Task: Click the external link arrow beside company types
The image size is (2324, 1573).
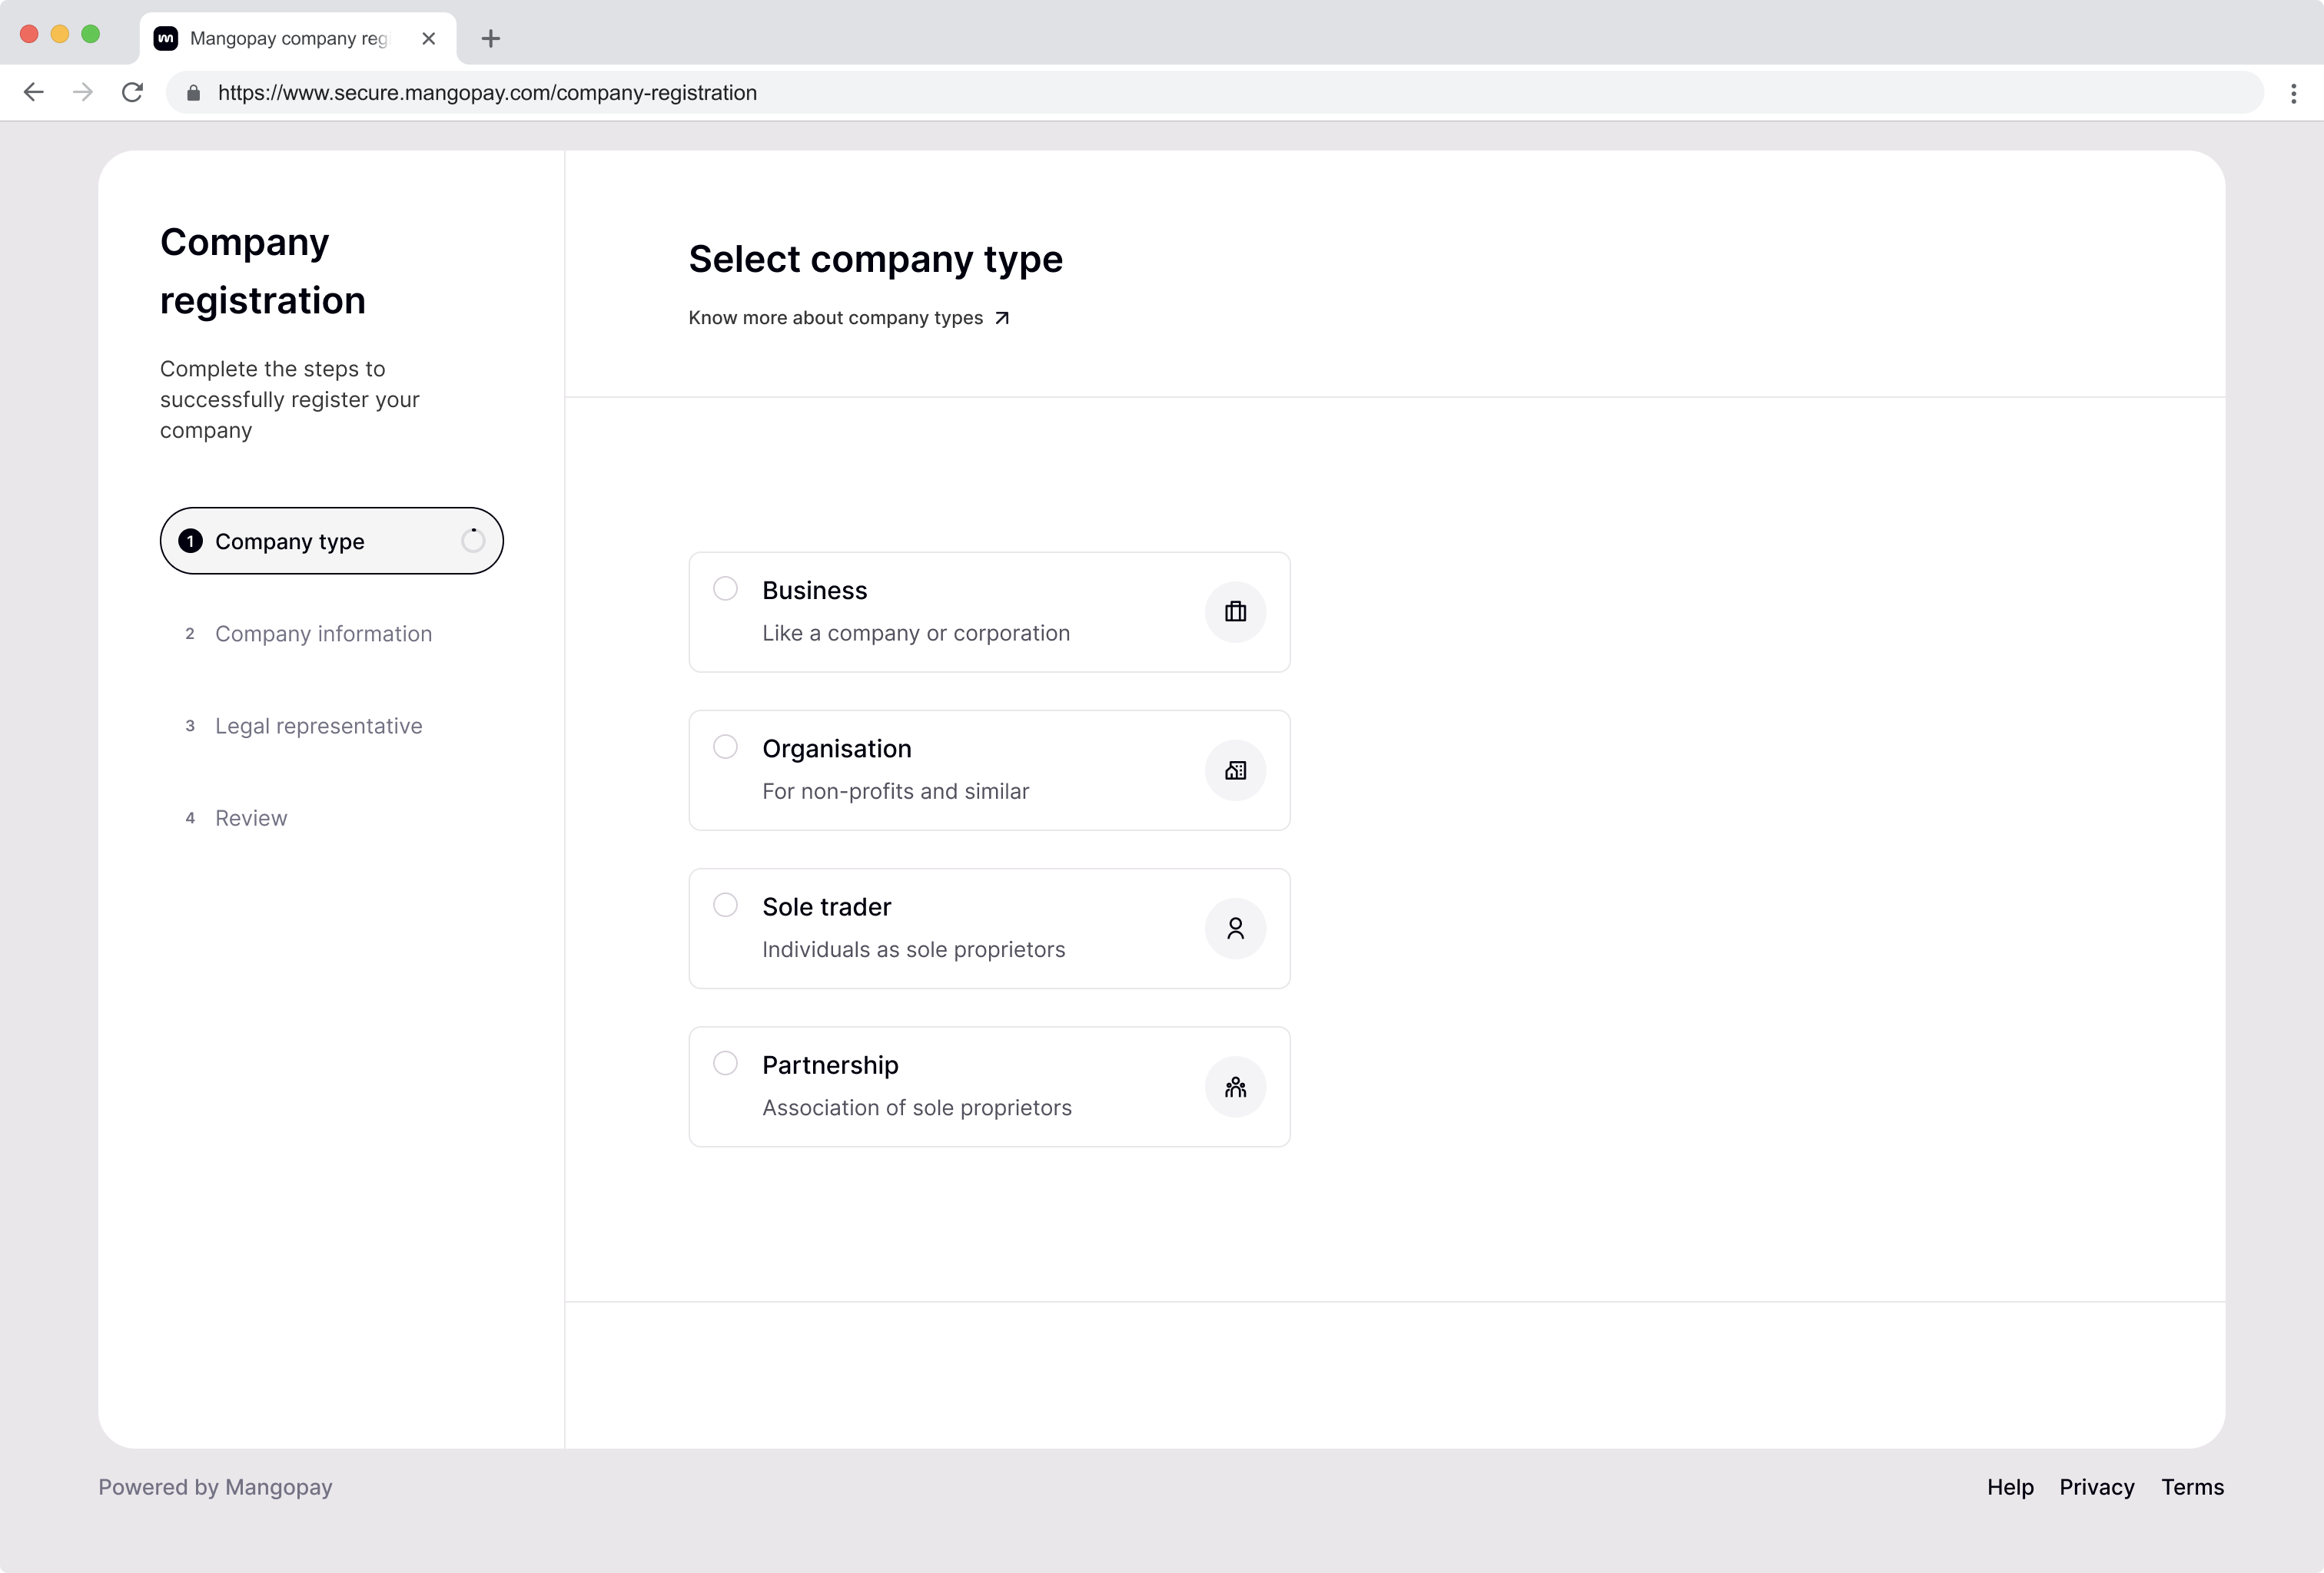Action: (1002, 318)
